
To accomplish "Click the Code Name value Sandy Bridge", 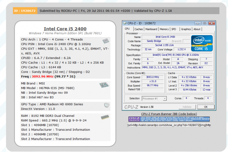I will click(x=154, y=41).
